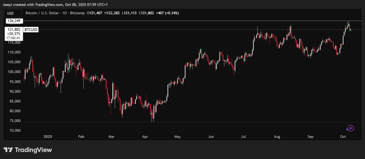Click the 121,802 current price label
The width and height of the screenshot is (365, 159).
click(x=13, y=30)
